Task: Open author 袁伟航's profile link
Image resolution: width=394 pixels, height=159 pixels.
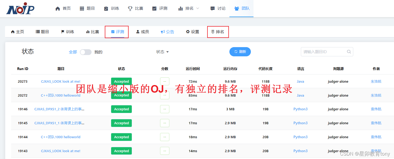Action: 376,109
